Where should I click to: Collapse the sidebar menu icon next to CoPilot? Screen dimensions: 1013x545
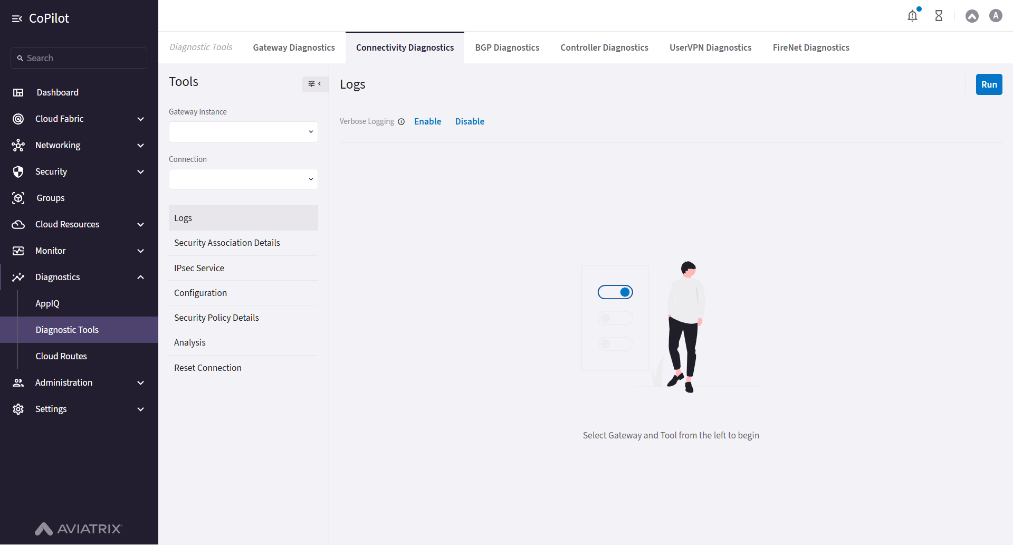(17, 18)
